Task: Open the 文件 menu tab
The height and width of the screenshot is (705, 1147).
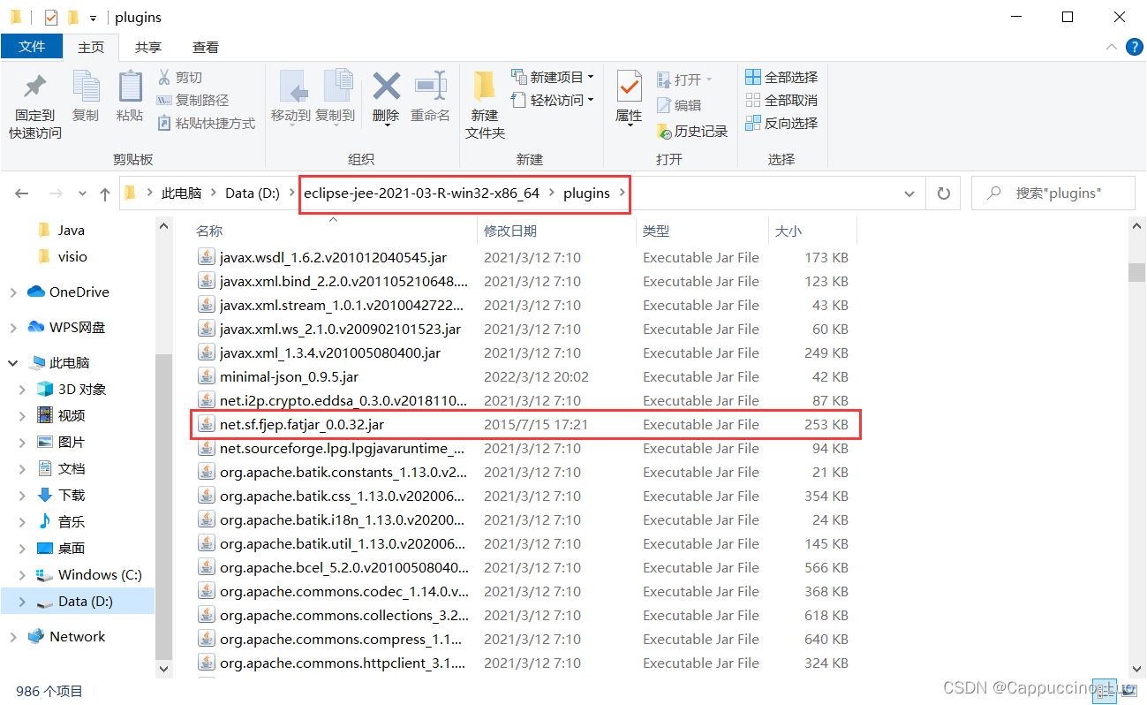Action: coord(32,46)
